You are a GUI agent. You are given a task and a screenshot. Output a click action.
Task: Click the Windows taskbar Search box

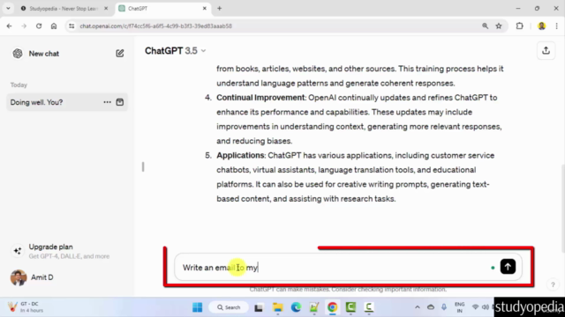[x=229, y=307]
